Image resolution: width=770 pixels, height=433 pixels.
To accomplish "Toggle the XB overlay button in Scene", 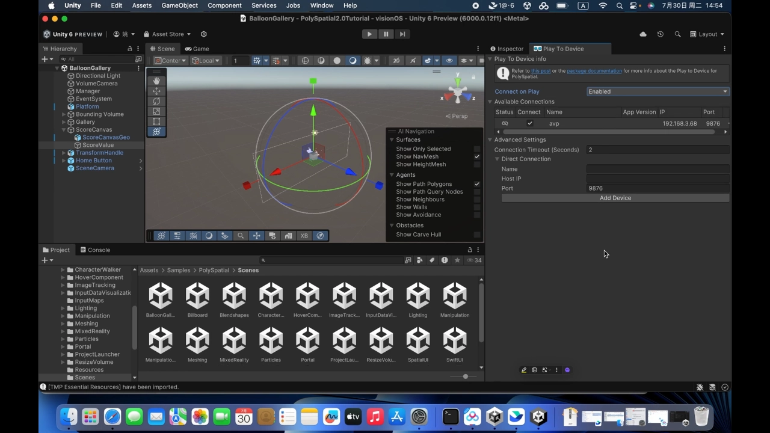I will [x=304, y=236].
